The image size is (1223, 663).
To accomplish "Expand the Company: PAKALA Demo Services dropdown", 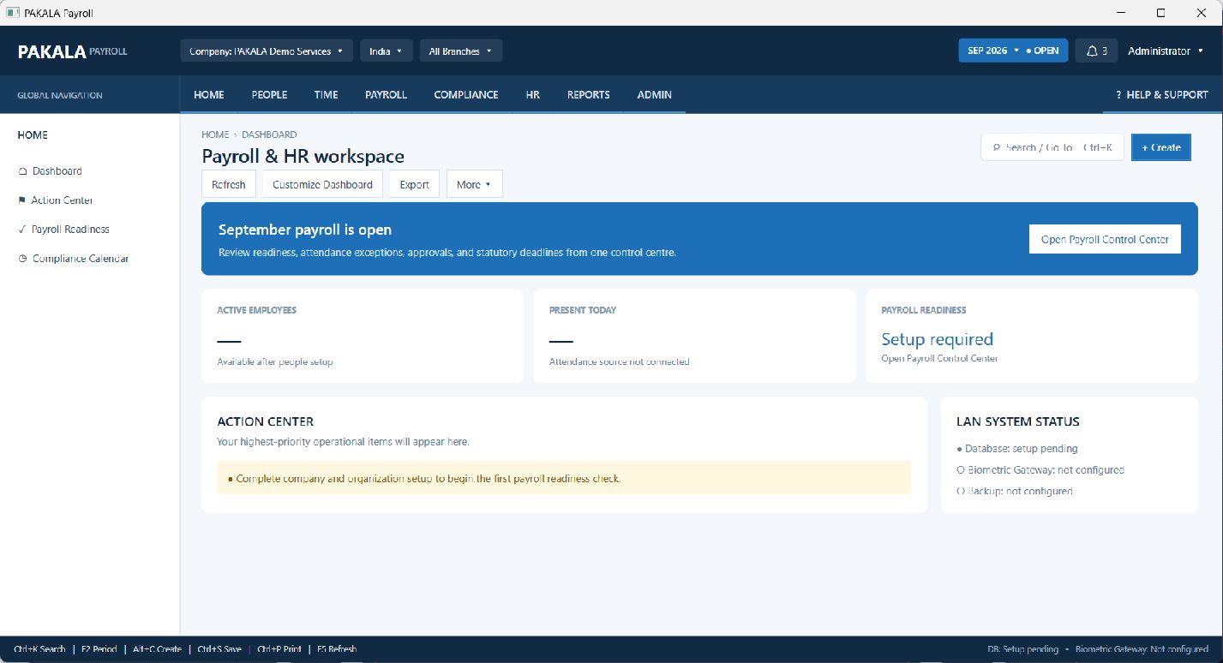I will pyautogui.click(x=267, y=51).
